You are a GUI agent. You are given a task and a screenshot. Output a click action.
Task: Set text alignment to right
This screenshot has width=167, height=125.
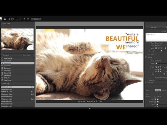(x=161, y=48)
